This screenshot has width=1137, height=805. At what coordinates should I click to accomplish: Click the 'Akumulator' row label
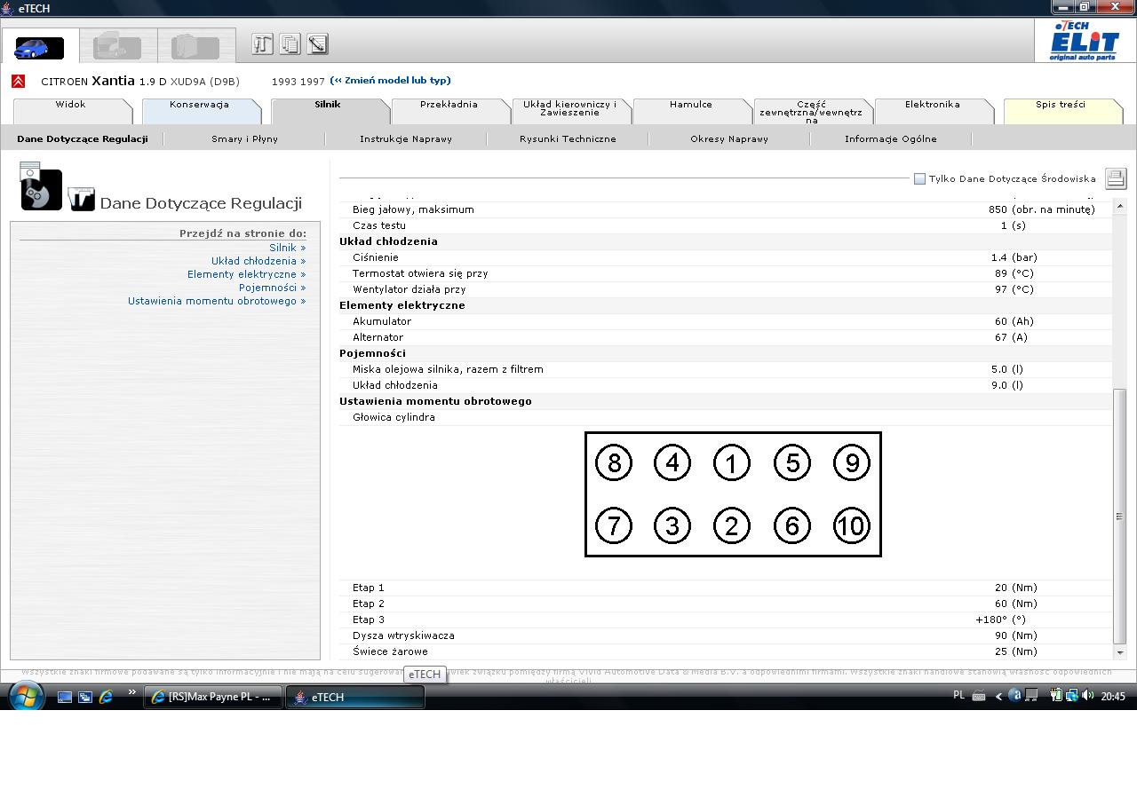[x=382, y=321]
